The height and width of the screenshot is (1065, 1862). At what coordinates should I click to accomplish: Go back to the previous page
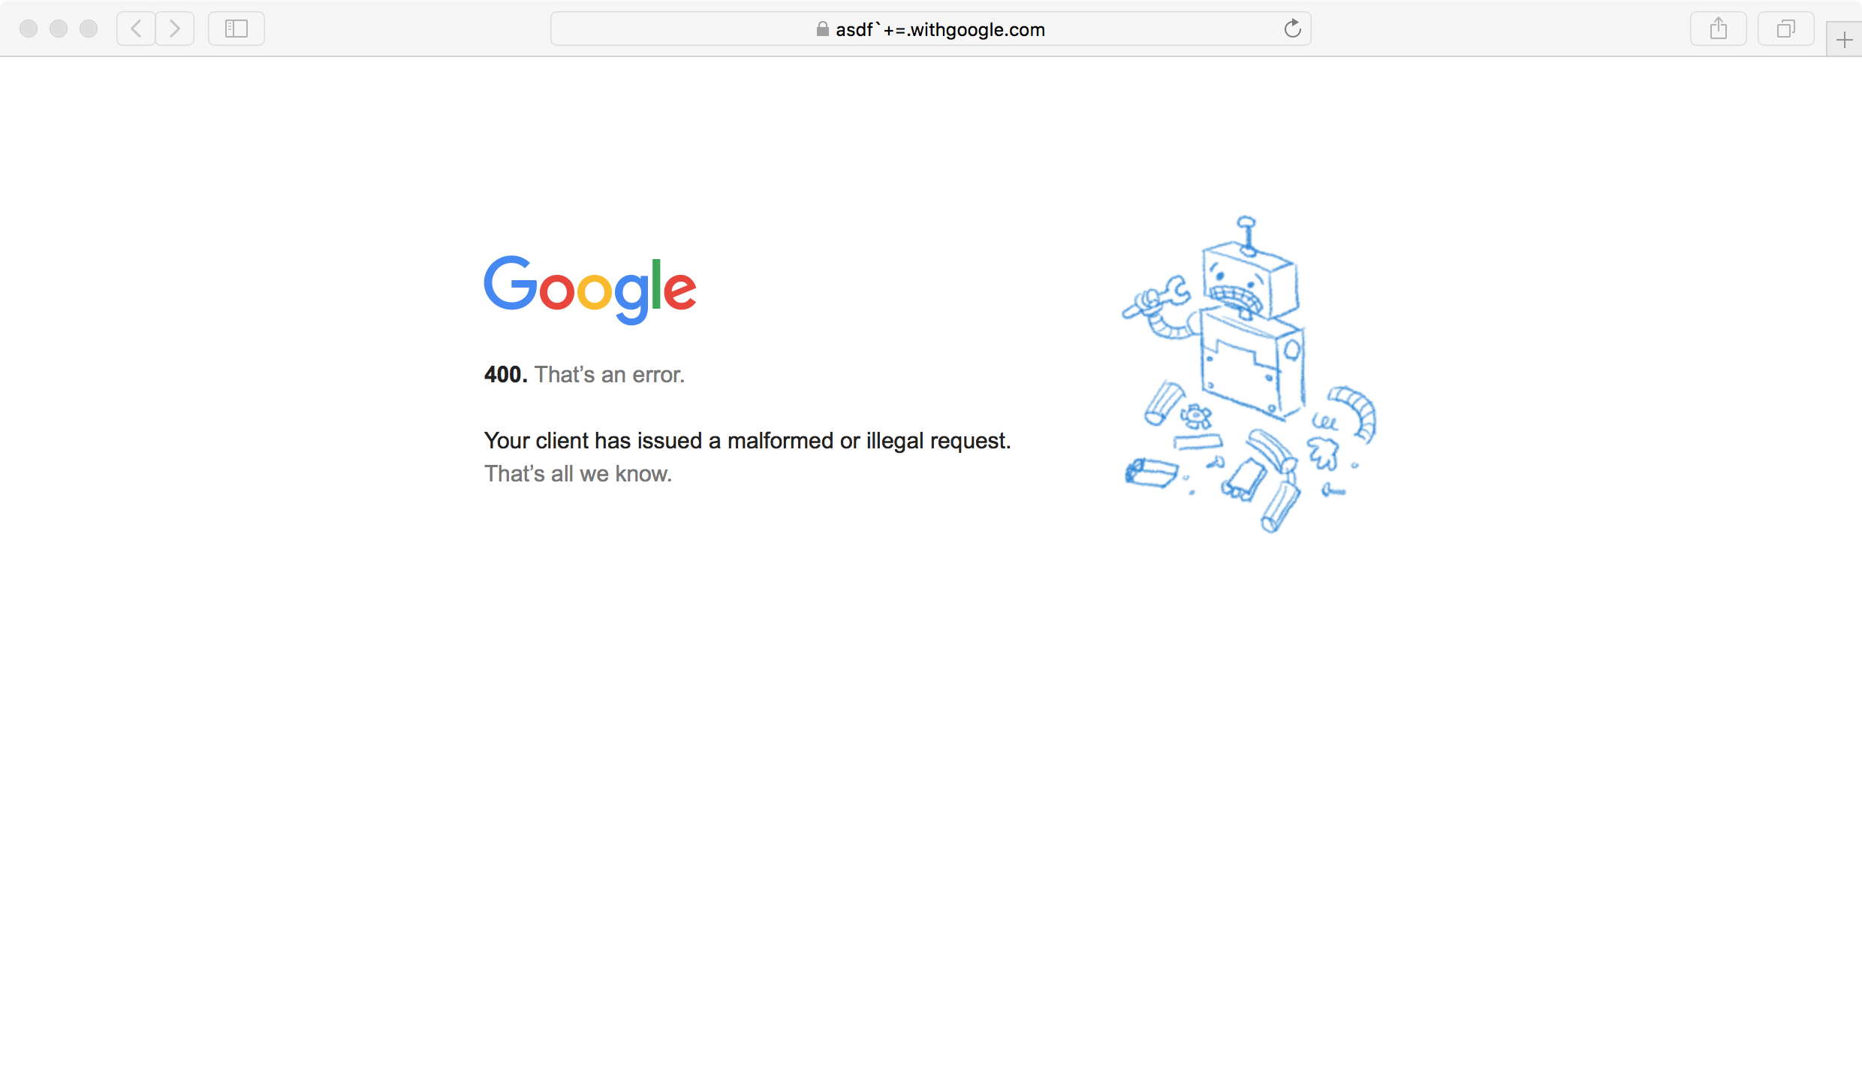point(136,29)
